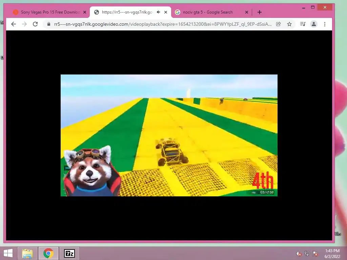This screenshot has width=347, height=260.
Task: Click the muted volume tray icon
Action: click(x=299, y=254)
